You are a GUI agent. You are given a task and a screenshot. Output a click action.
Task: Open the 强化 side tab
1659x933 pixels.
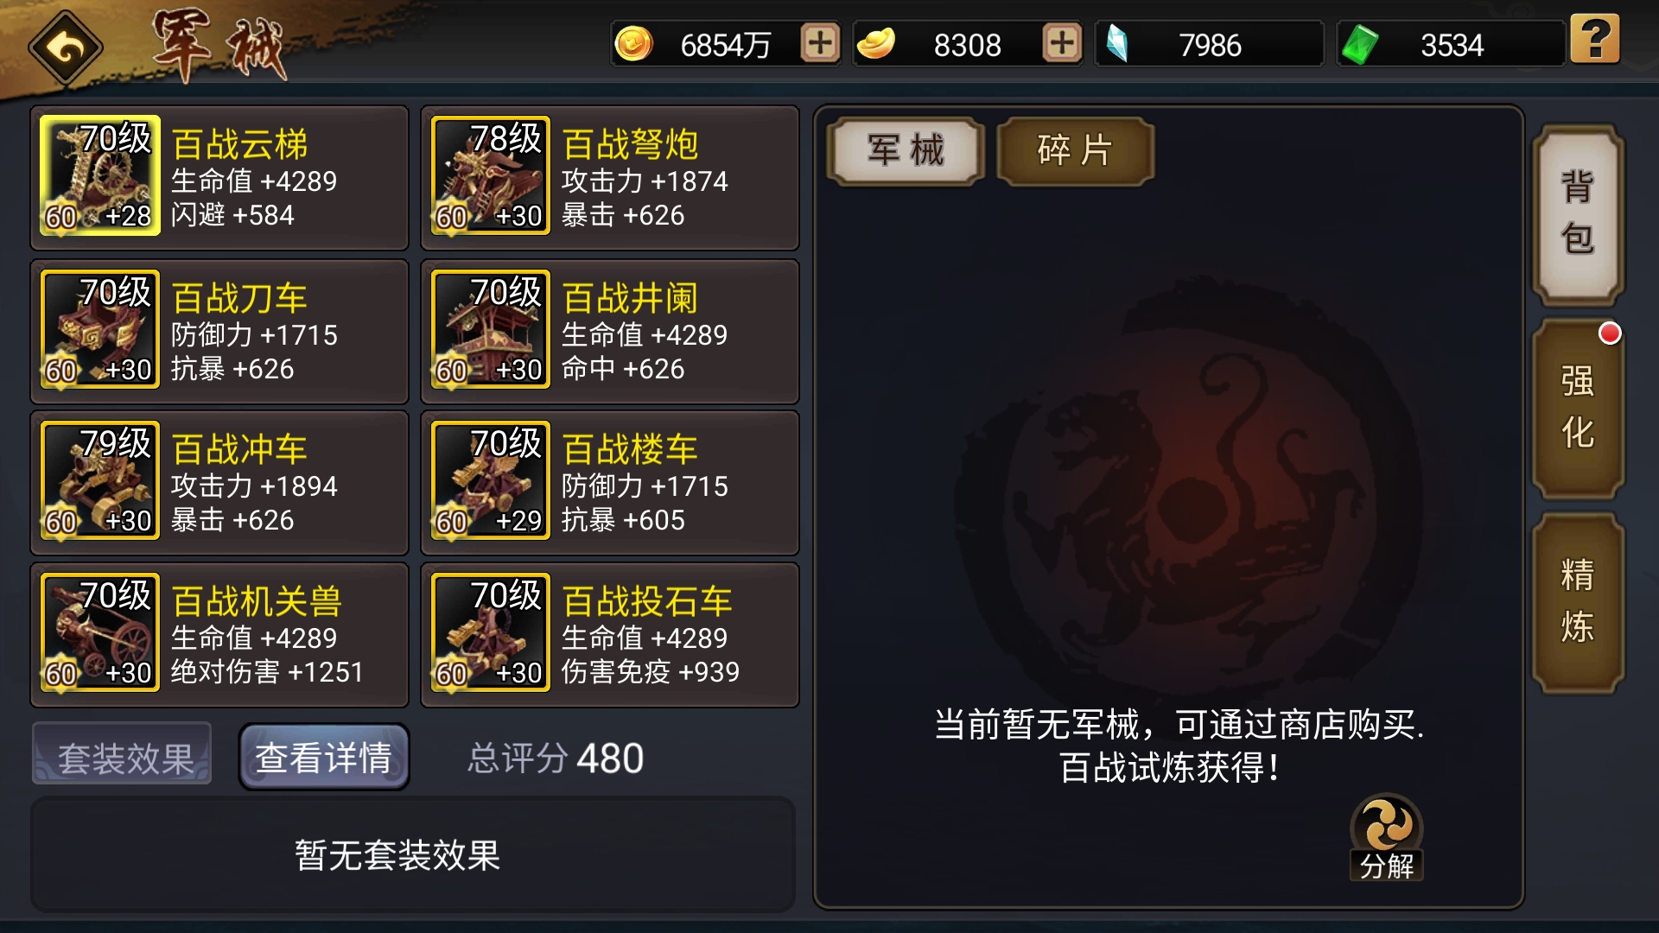tap(1578, 408)
